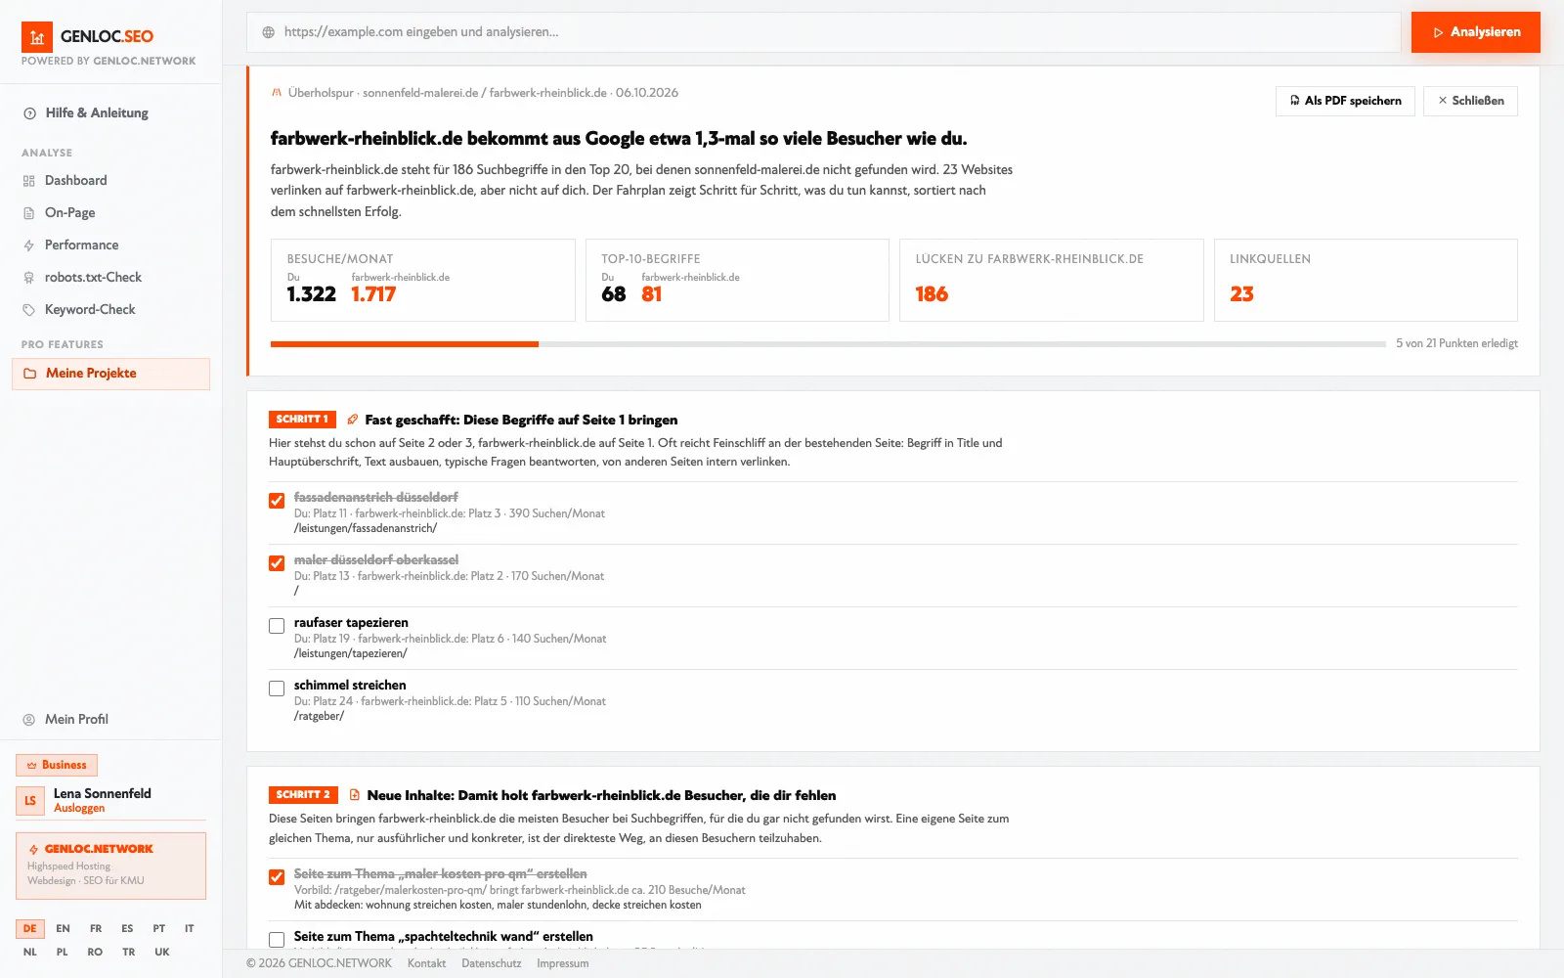Open Mein Profil page
Screen dimensions: 1564x978
[76, 720]
